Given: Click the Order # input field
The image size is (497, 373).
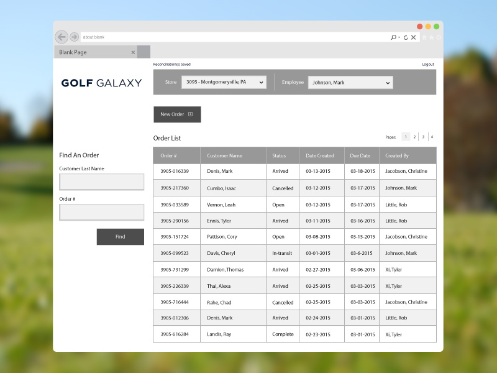Looking at the screenshot, I should pyautogui.click(x=101, y=212).
